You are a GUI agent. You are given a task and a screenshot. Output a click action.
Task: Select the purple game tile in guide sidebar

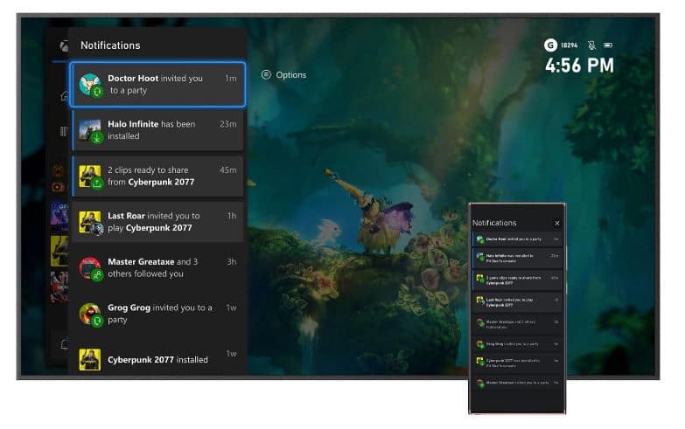(59, 216)
